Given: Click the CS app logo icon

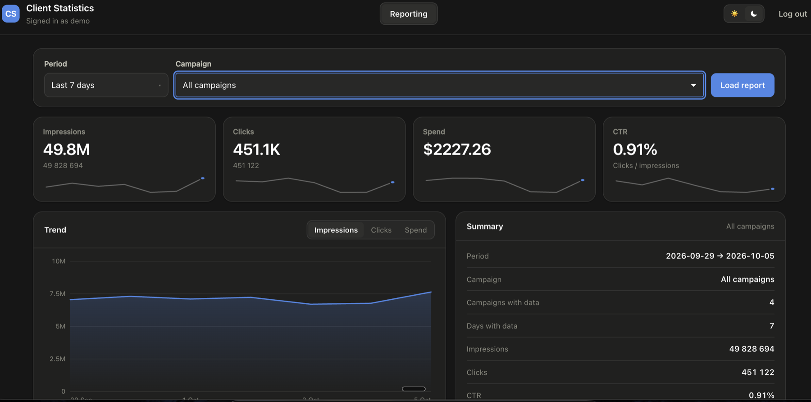Looking at the screenshot, I should [x=11, y=14].
